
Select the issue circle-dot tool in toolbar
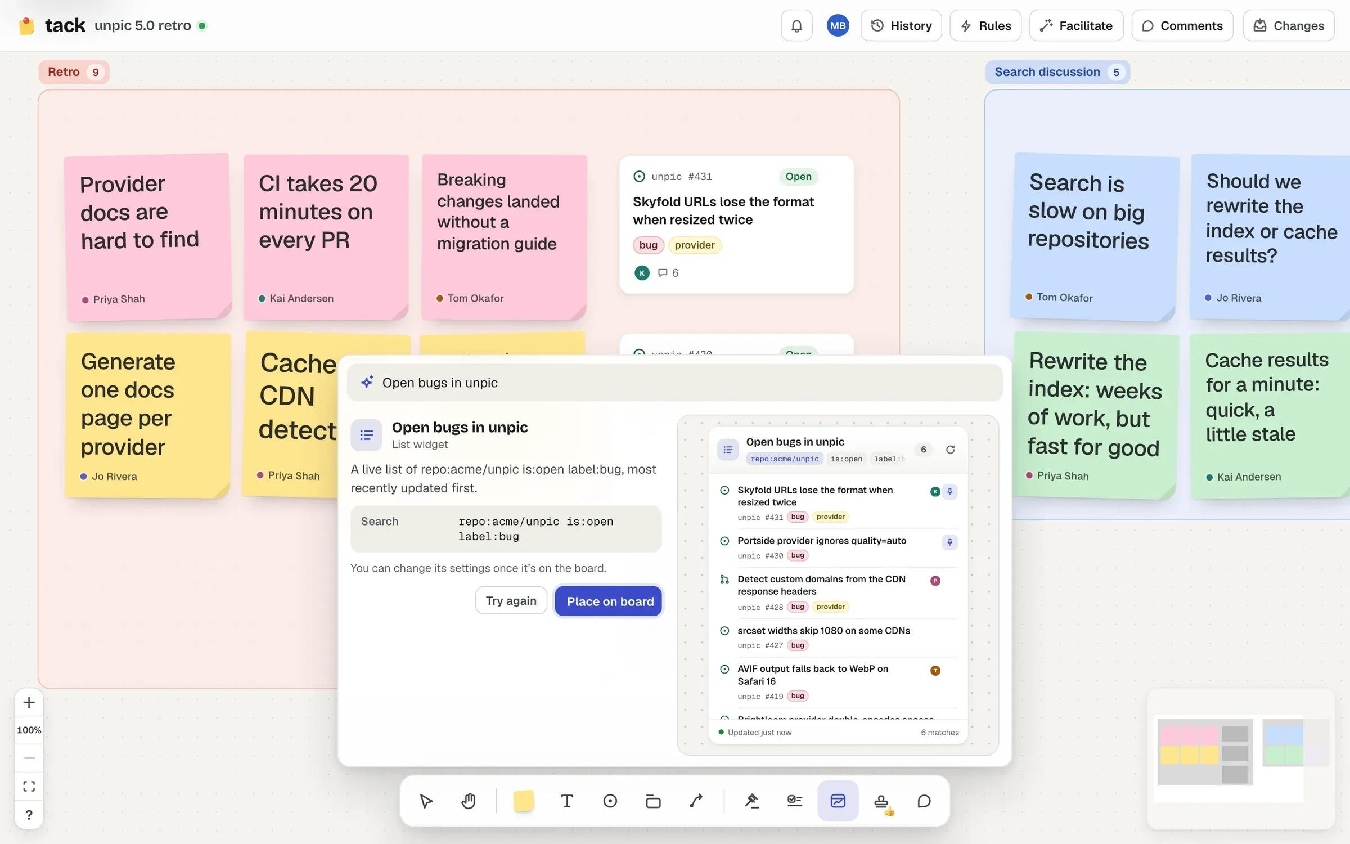[610, 801]
